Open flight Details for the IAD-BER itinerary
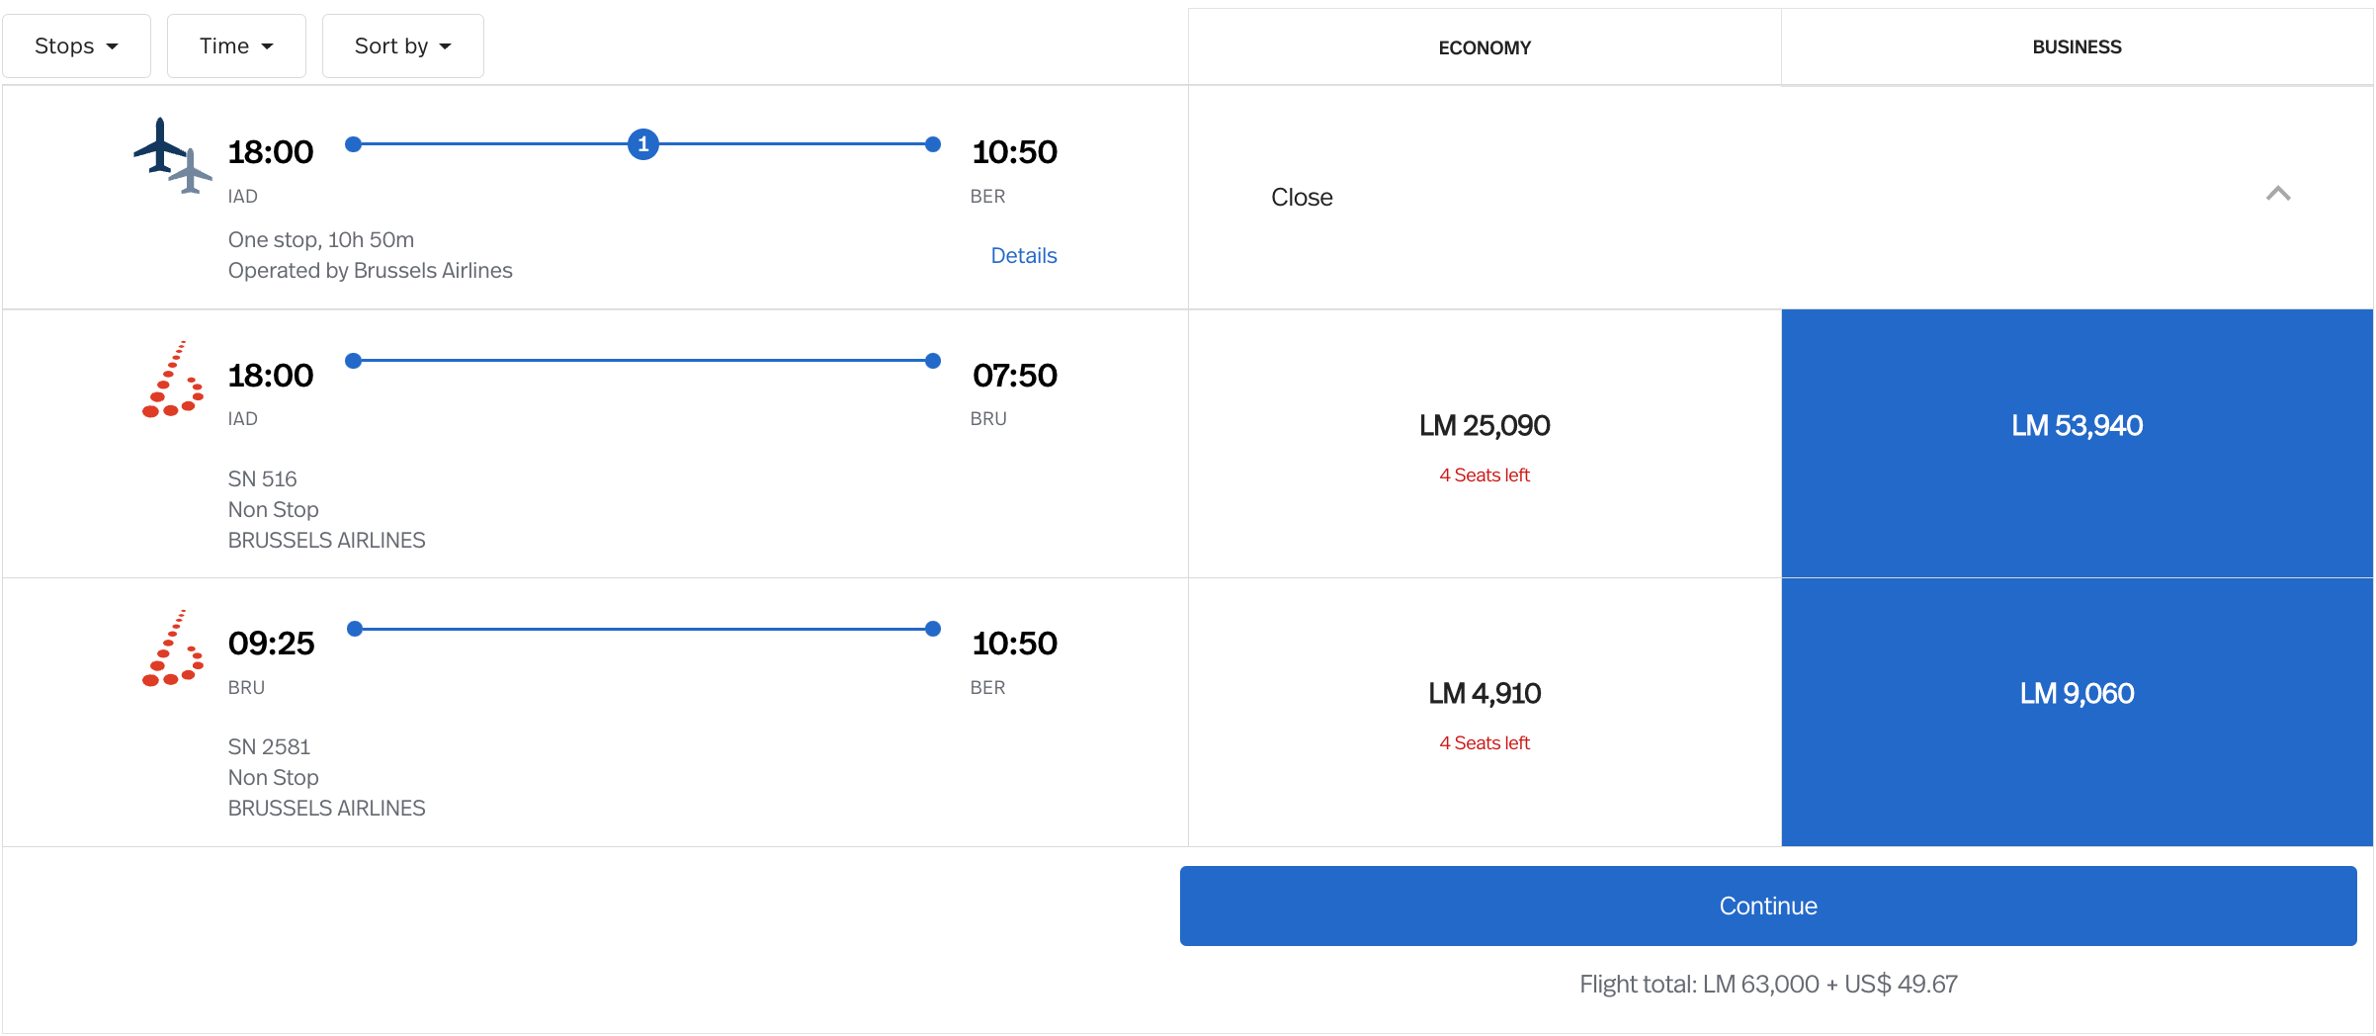This screenshot has width=2376, height=1036. click(x=1023, y=255)
